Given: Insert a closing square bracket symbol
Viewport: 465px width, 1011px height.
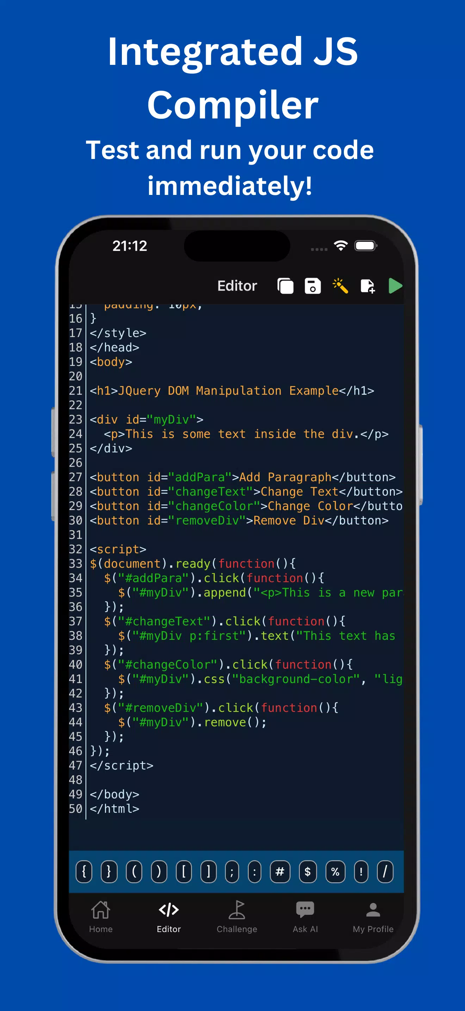Looking at the screenshot, I should [x=209, y=872].
